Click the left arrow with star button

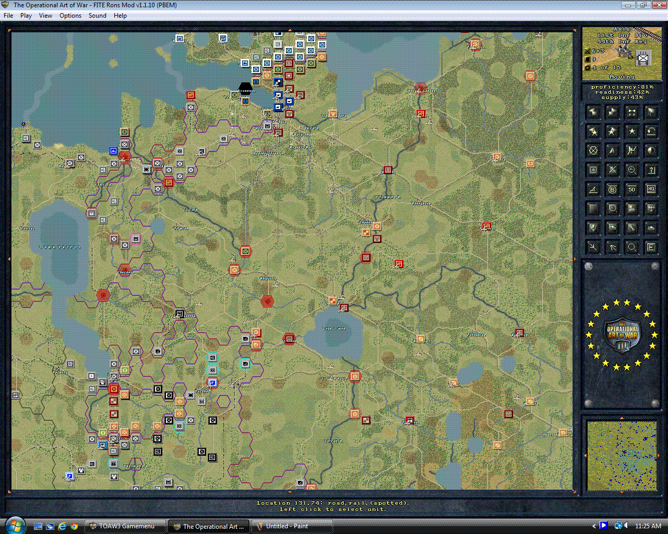click(593, 131)
